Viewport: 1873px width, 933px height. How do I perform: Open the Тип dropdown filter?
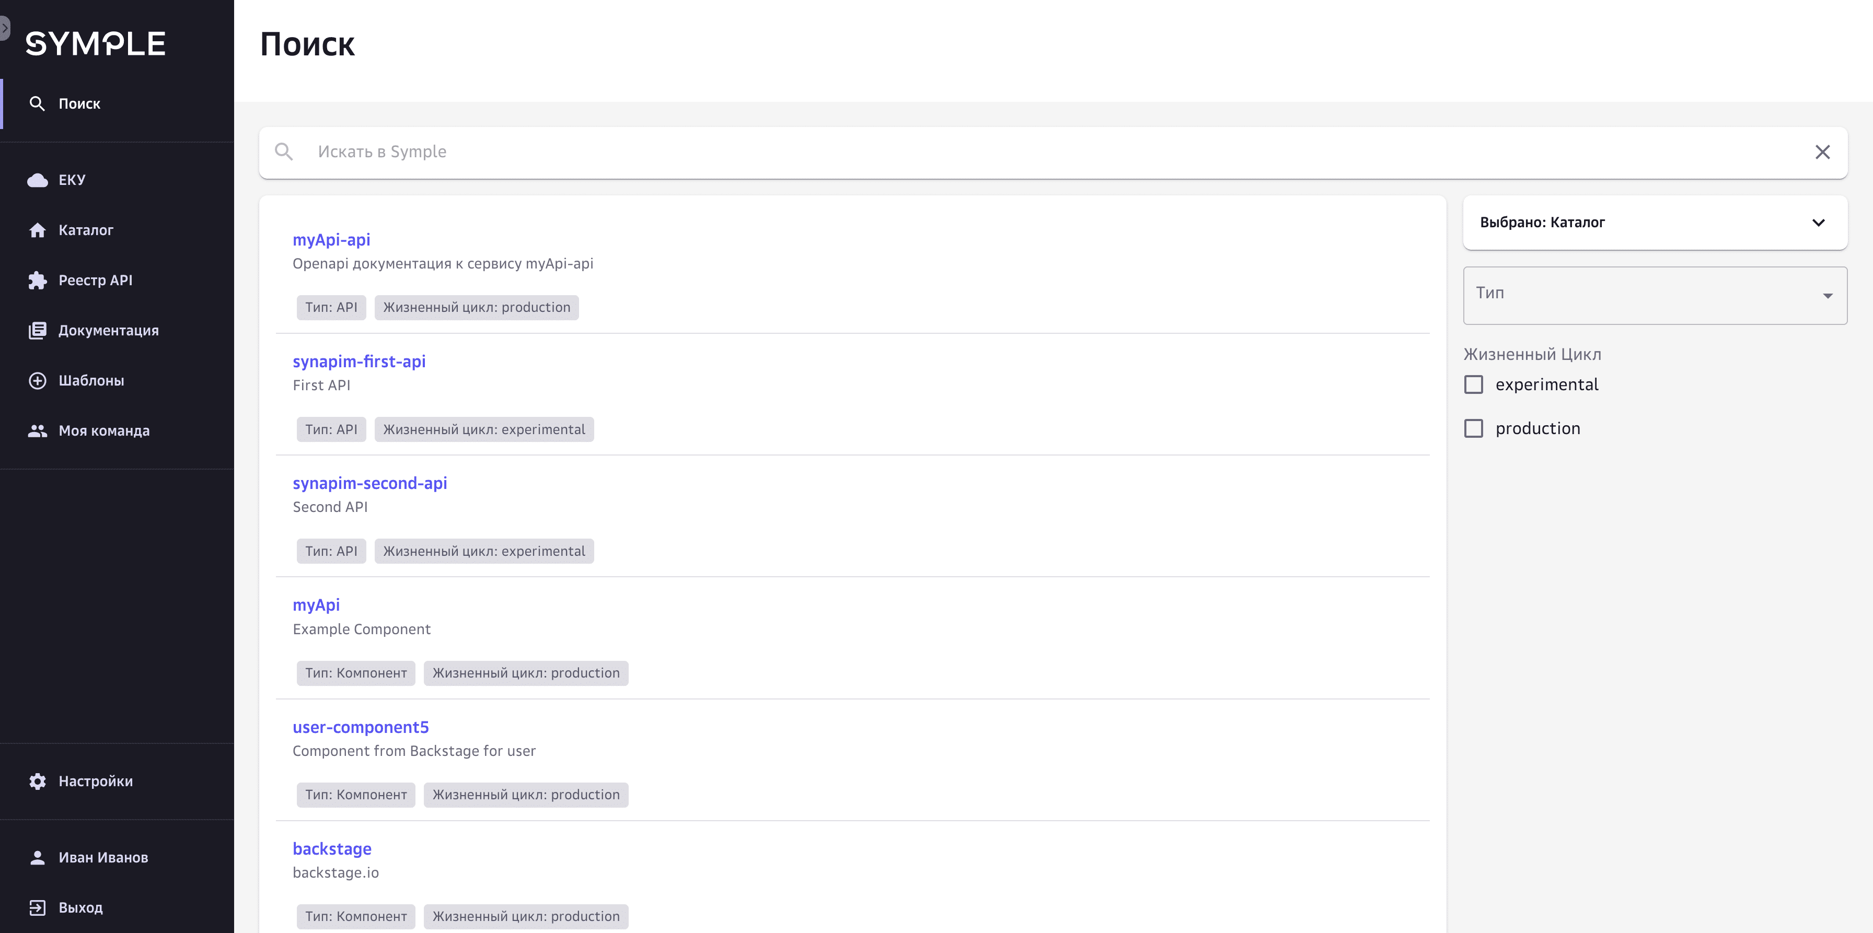1654,294
